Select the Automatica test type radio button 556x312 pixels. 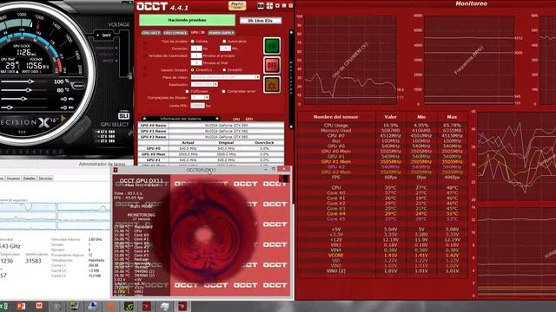[x=224, y=42]
